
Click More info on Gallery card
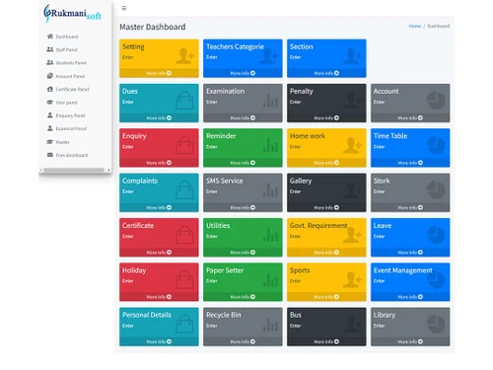click(x=326, y=207)
